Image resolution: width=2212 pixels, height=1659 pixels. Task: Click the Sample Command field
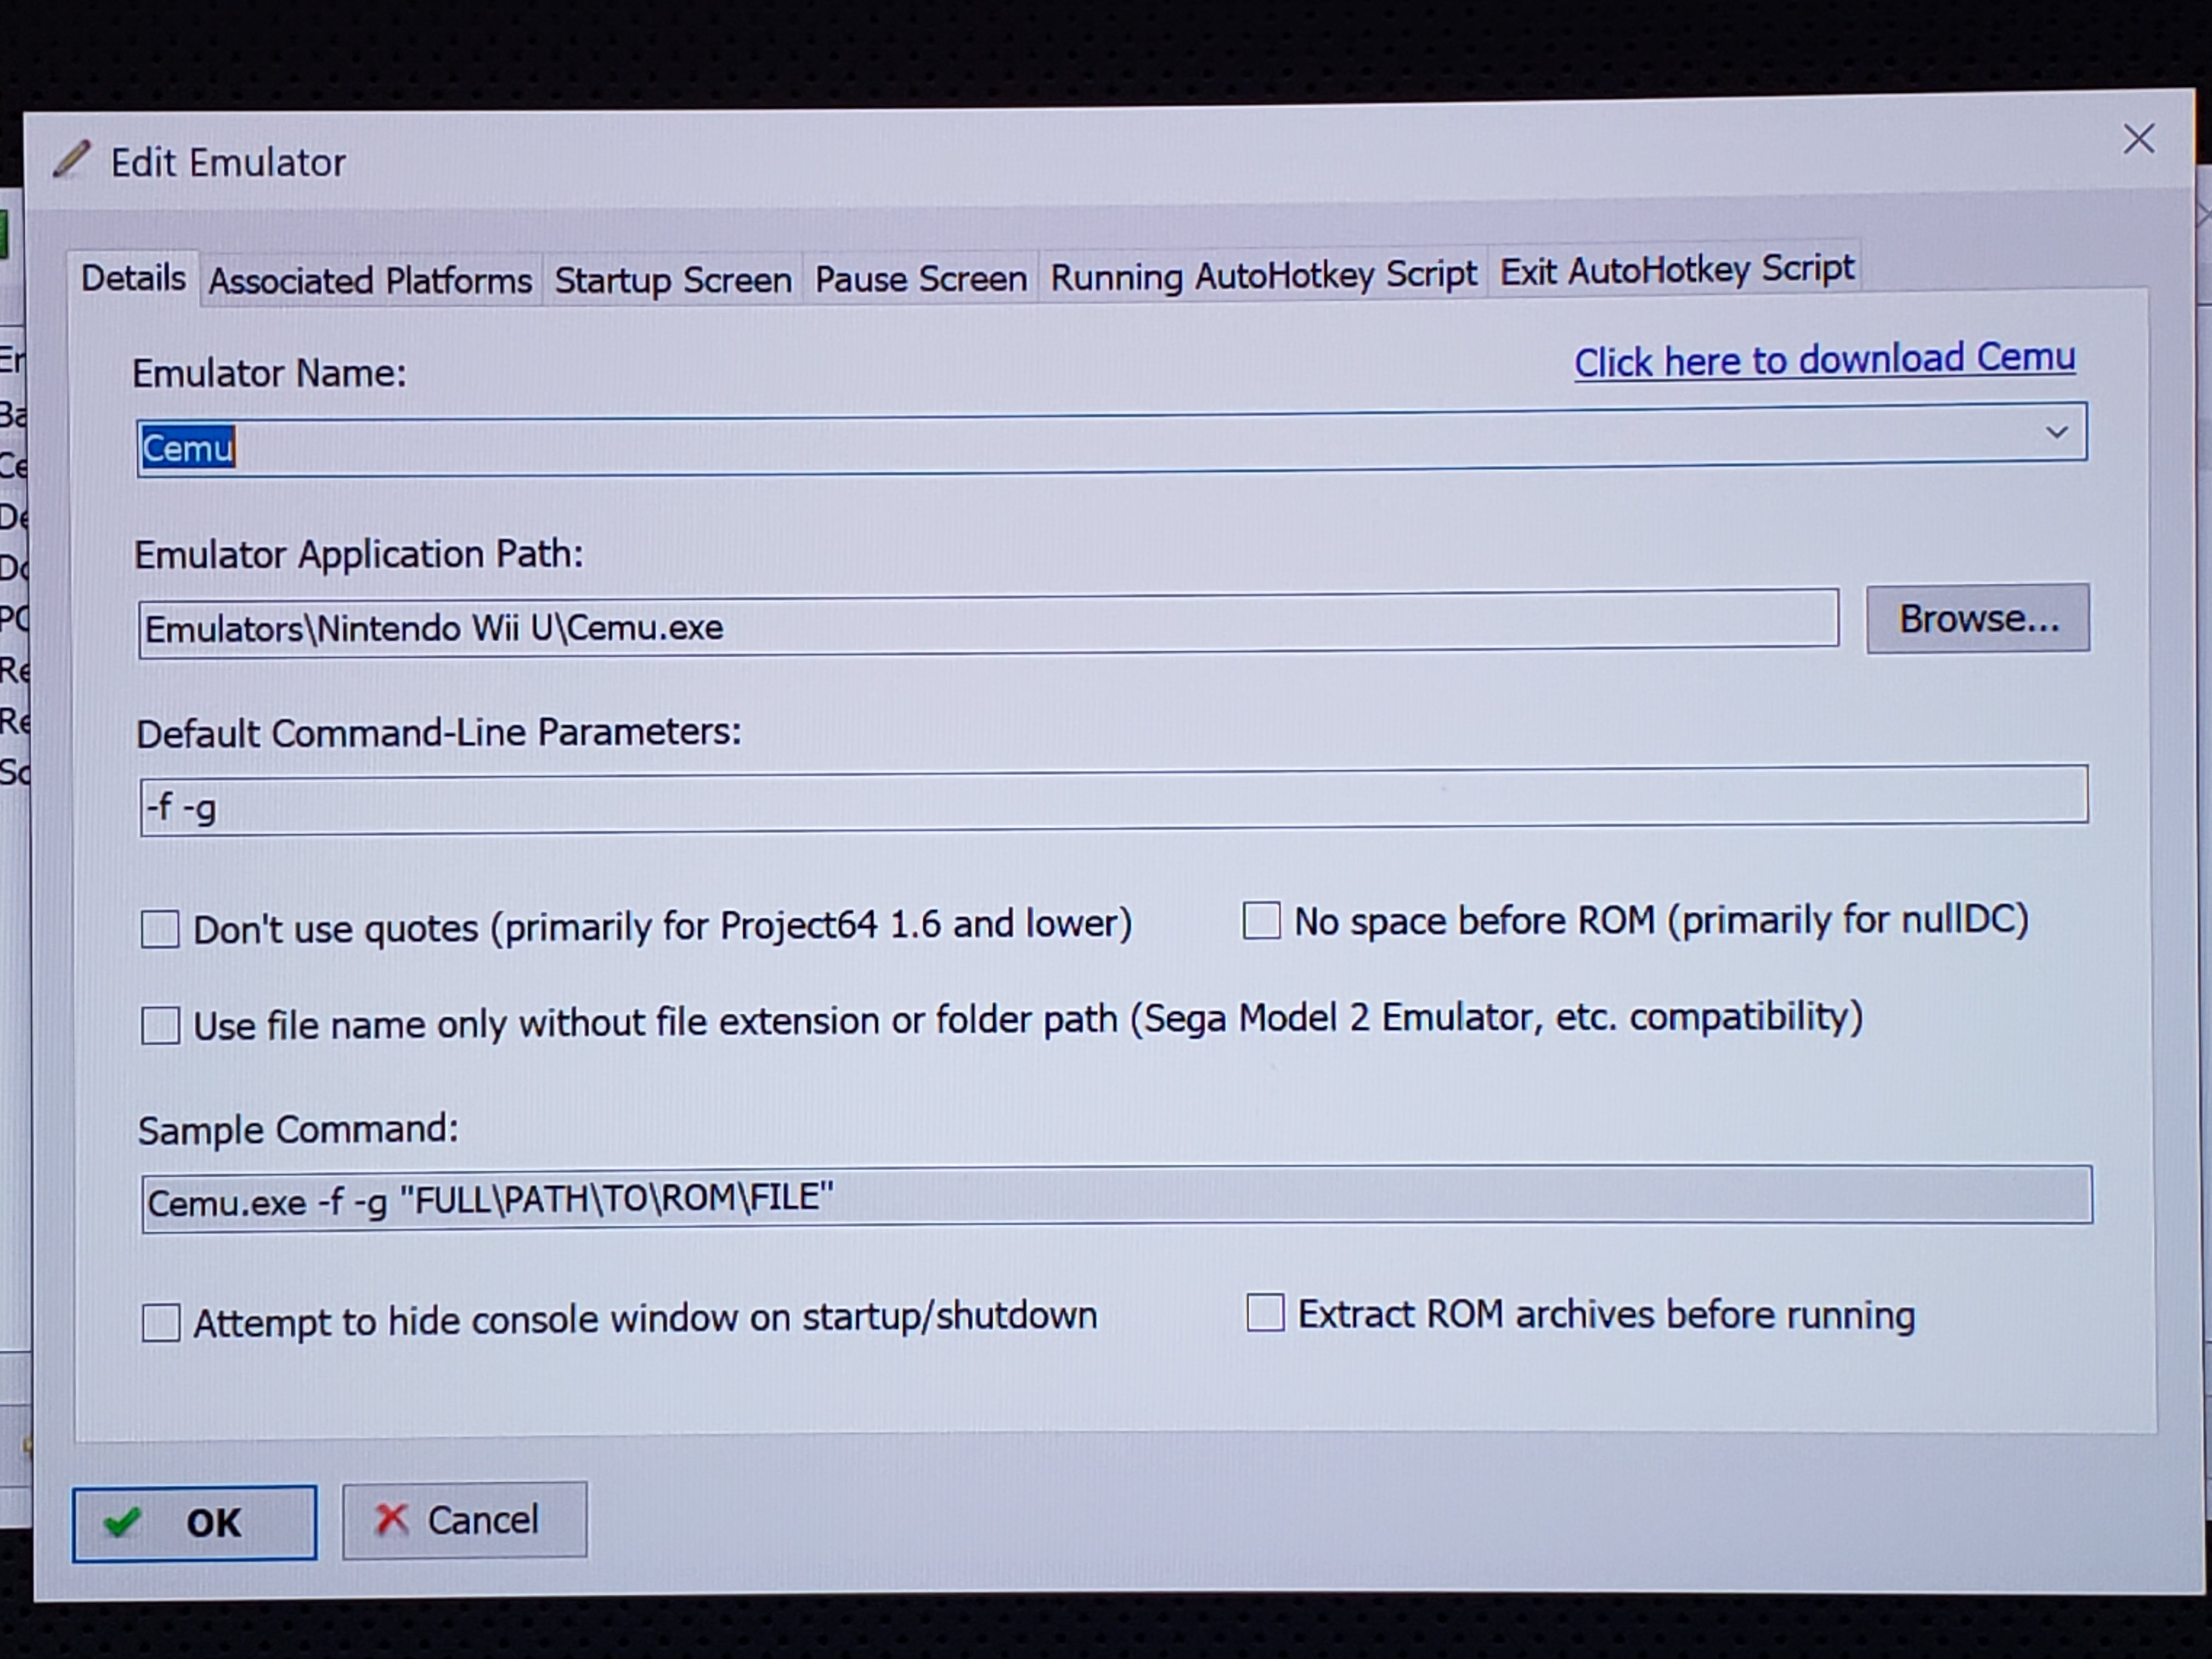[x=1116, y=1198]
